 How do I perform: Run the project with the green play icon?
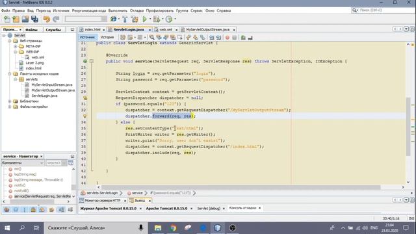tap(144, 19)
